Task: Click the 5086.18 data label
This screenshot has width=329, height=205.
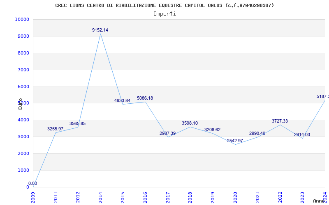Action: (145, 98)
